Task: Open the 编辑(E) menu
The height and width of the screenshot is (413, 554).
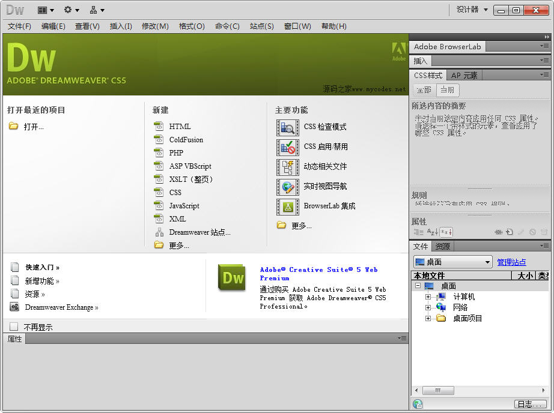Action: (53, 26)
